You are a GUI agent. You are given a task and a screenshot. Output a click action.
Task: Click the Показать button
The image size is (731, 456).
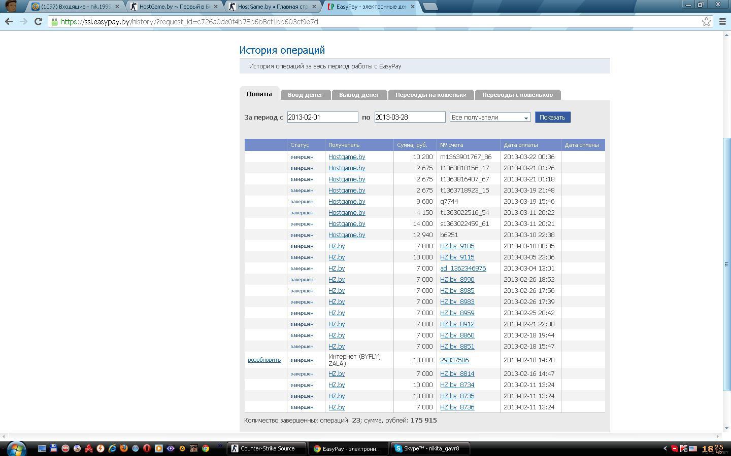552,117
